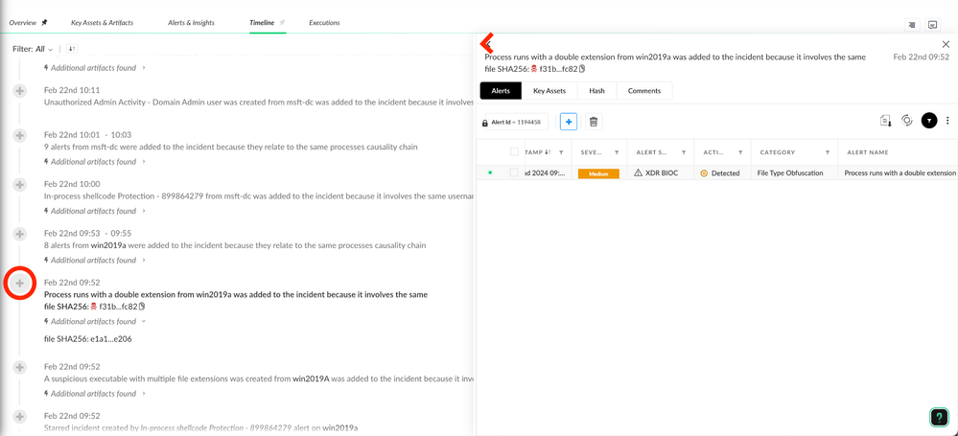The width and height of the screenshot is (958, 436).
Task: Expand timeline marker for Feb 22nd 10:00
Action: coord(19,184)
